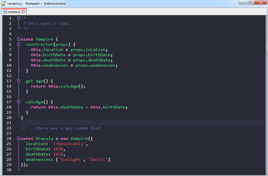
Task: Select the vampire.js tab
Action: coord(14,12)
